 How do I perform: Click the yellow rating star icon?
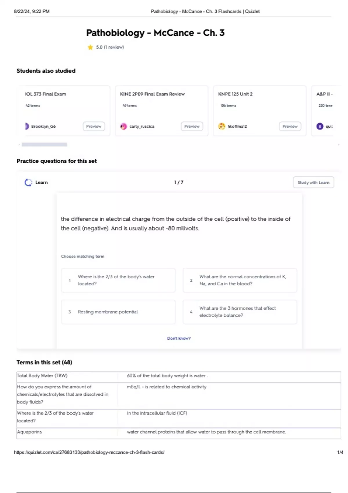90,47
